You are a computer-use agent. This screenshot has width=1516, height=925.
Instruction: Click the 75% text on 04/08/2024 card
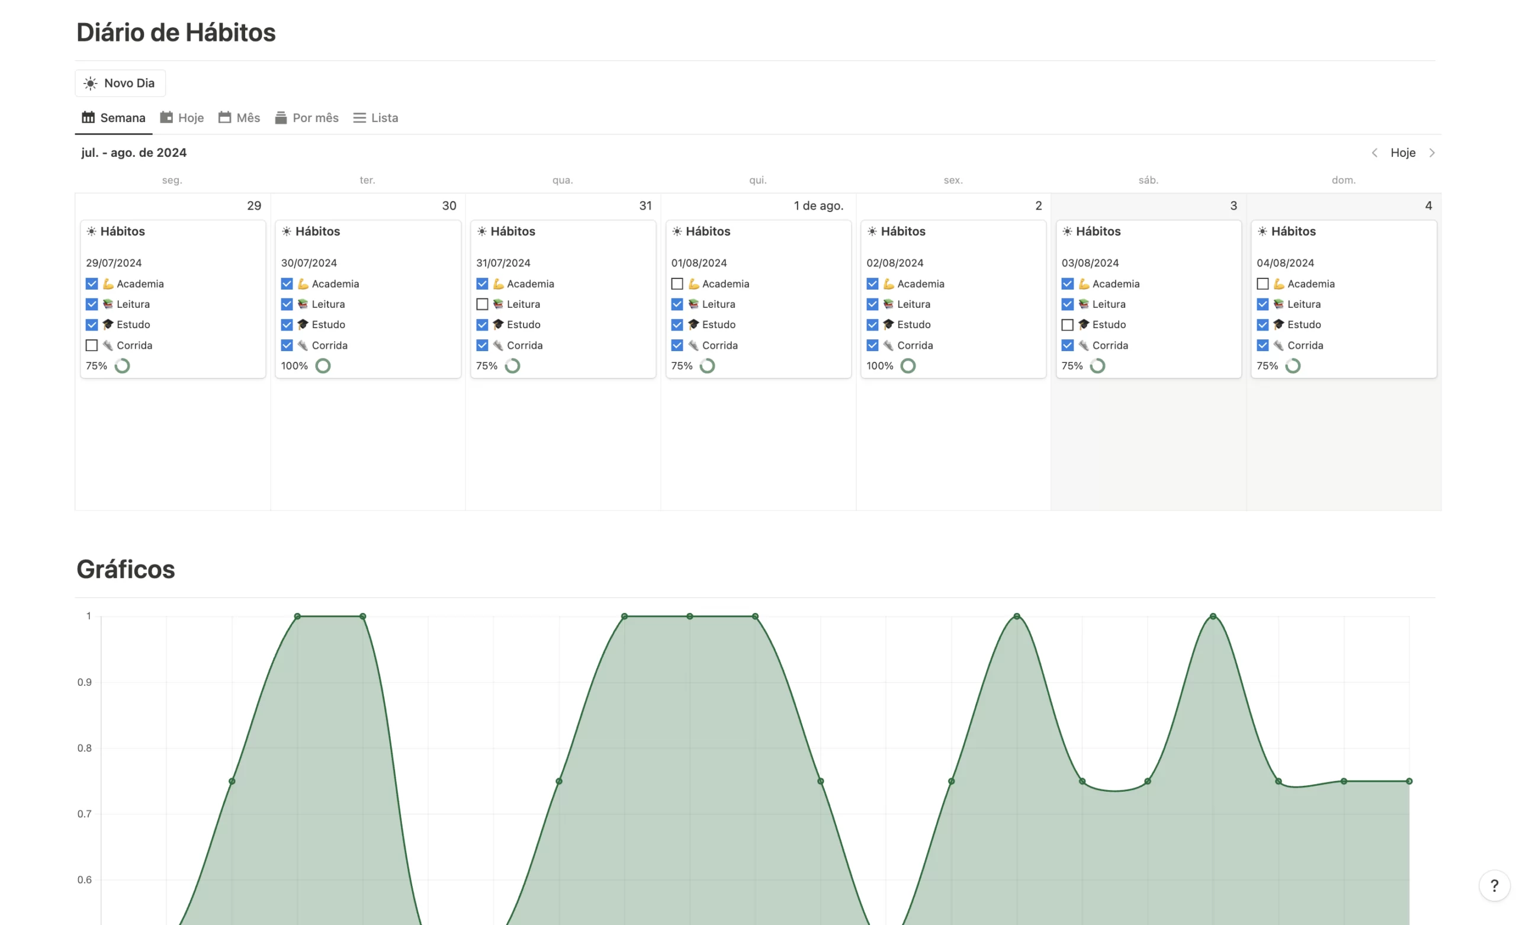pos(1267,365)
